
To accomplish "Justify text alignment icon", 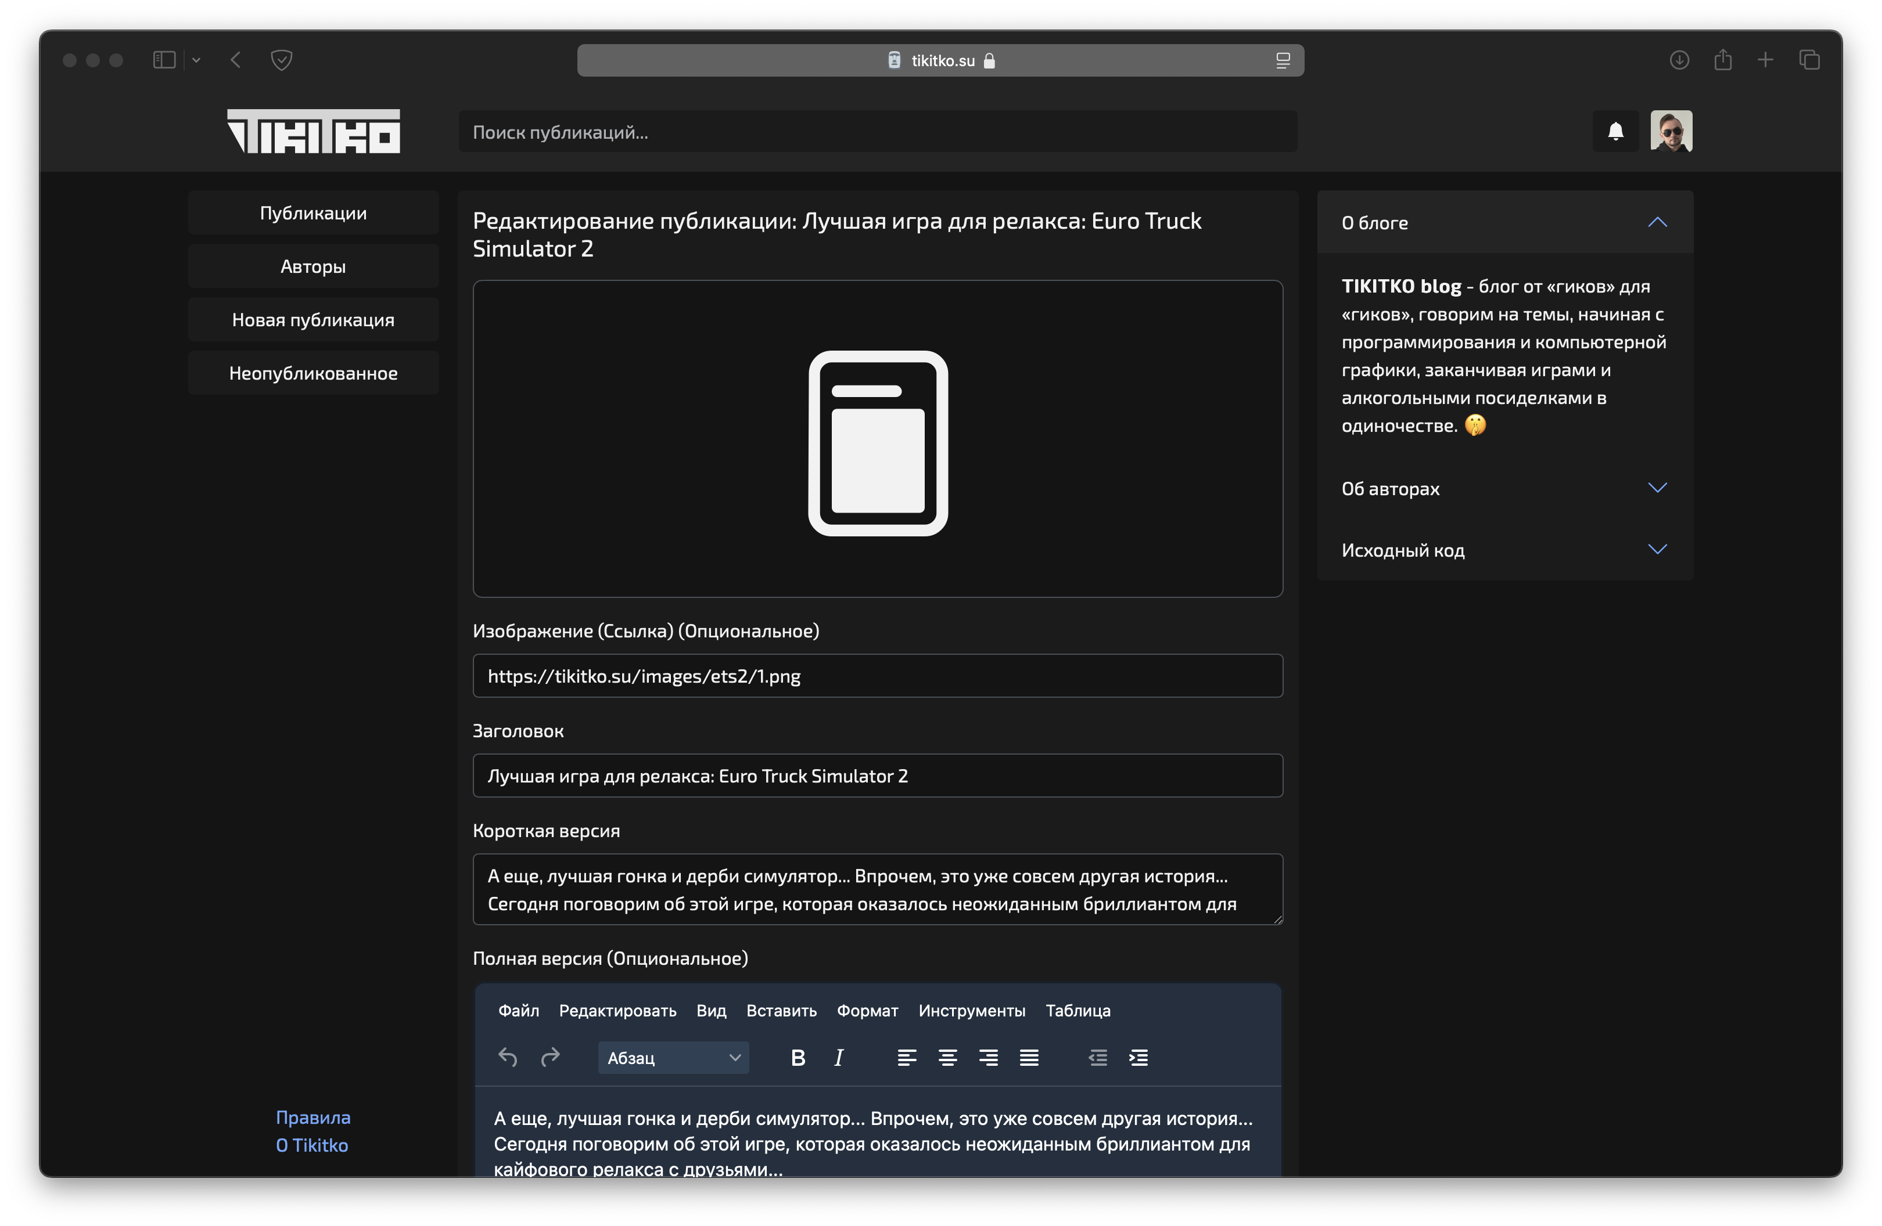I will 1029,1058.
